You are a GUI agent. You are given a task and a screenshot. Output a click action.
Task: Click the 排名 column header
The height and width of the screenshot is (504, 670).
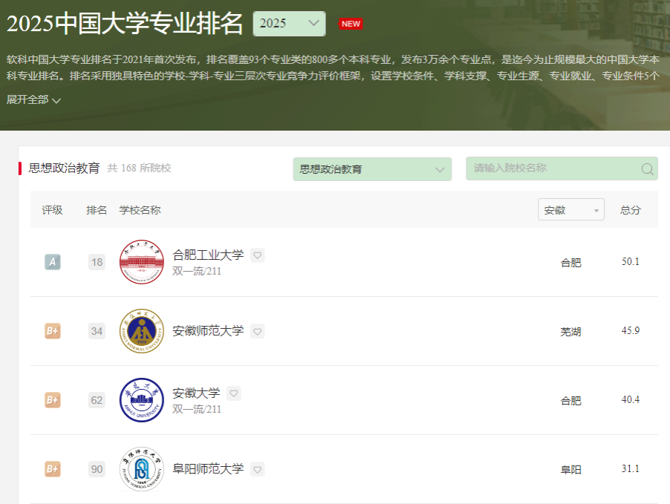(97, 210)
